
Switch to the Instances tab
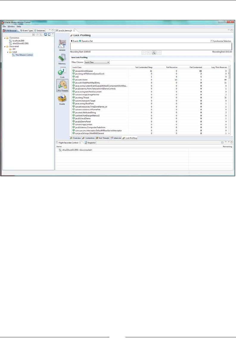click(40, 31)
